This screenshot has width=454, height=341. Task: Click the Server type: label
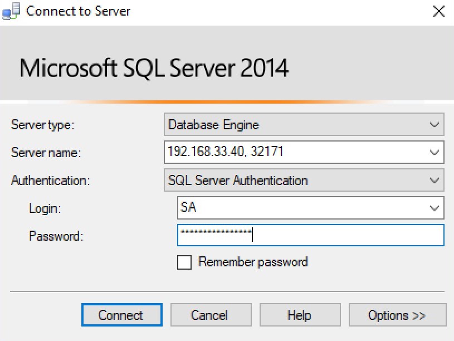(43, 125)
